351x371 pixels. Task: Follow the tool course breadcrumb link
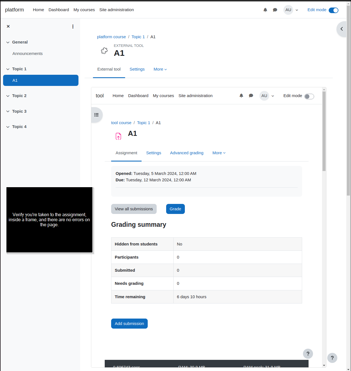pyautogui.click(x=121, y=123)
